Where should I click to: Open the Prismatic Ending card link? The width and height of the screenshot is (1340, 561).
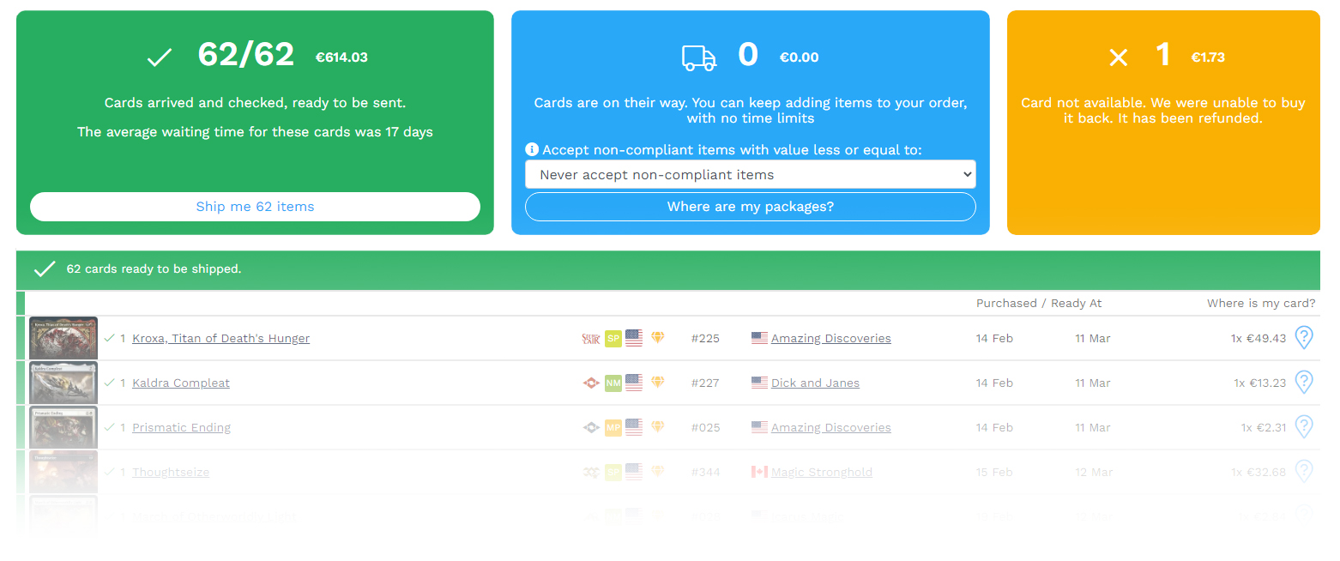click(x=181, y=427)
